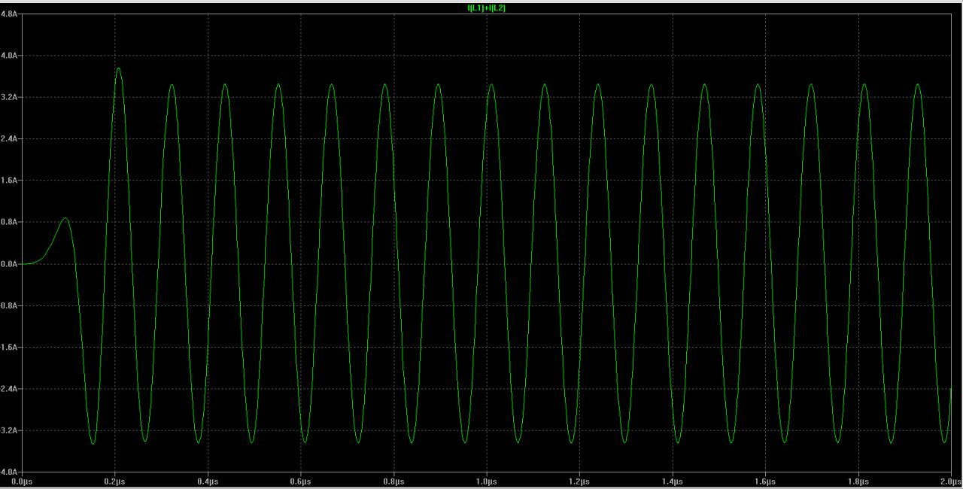Screen dimensions: 963x489
Task: Click the 4.8A label on vertical axis
Action: click(10, 14)
